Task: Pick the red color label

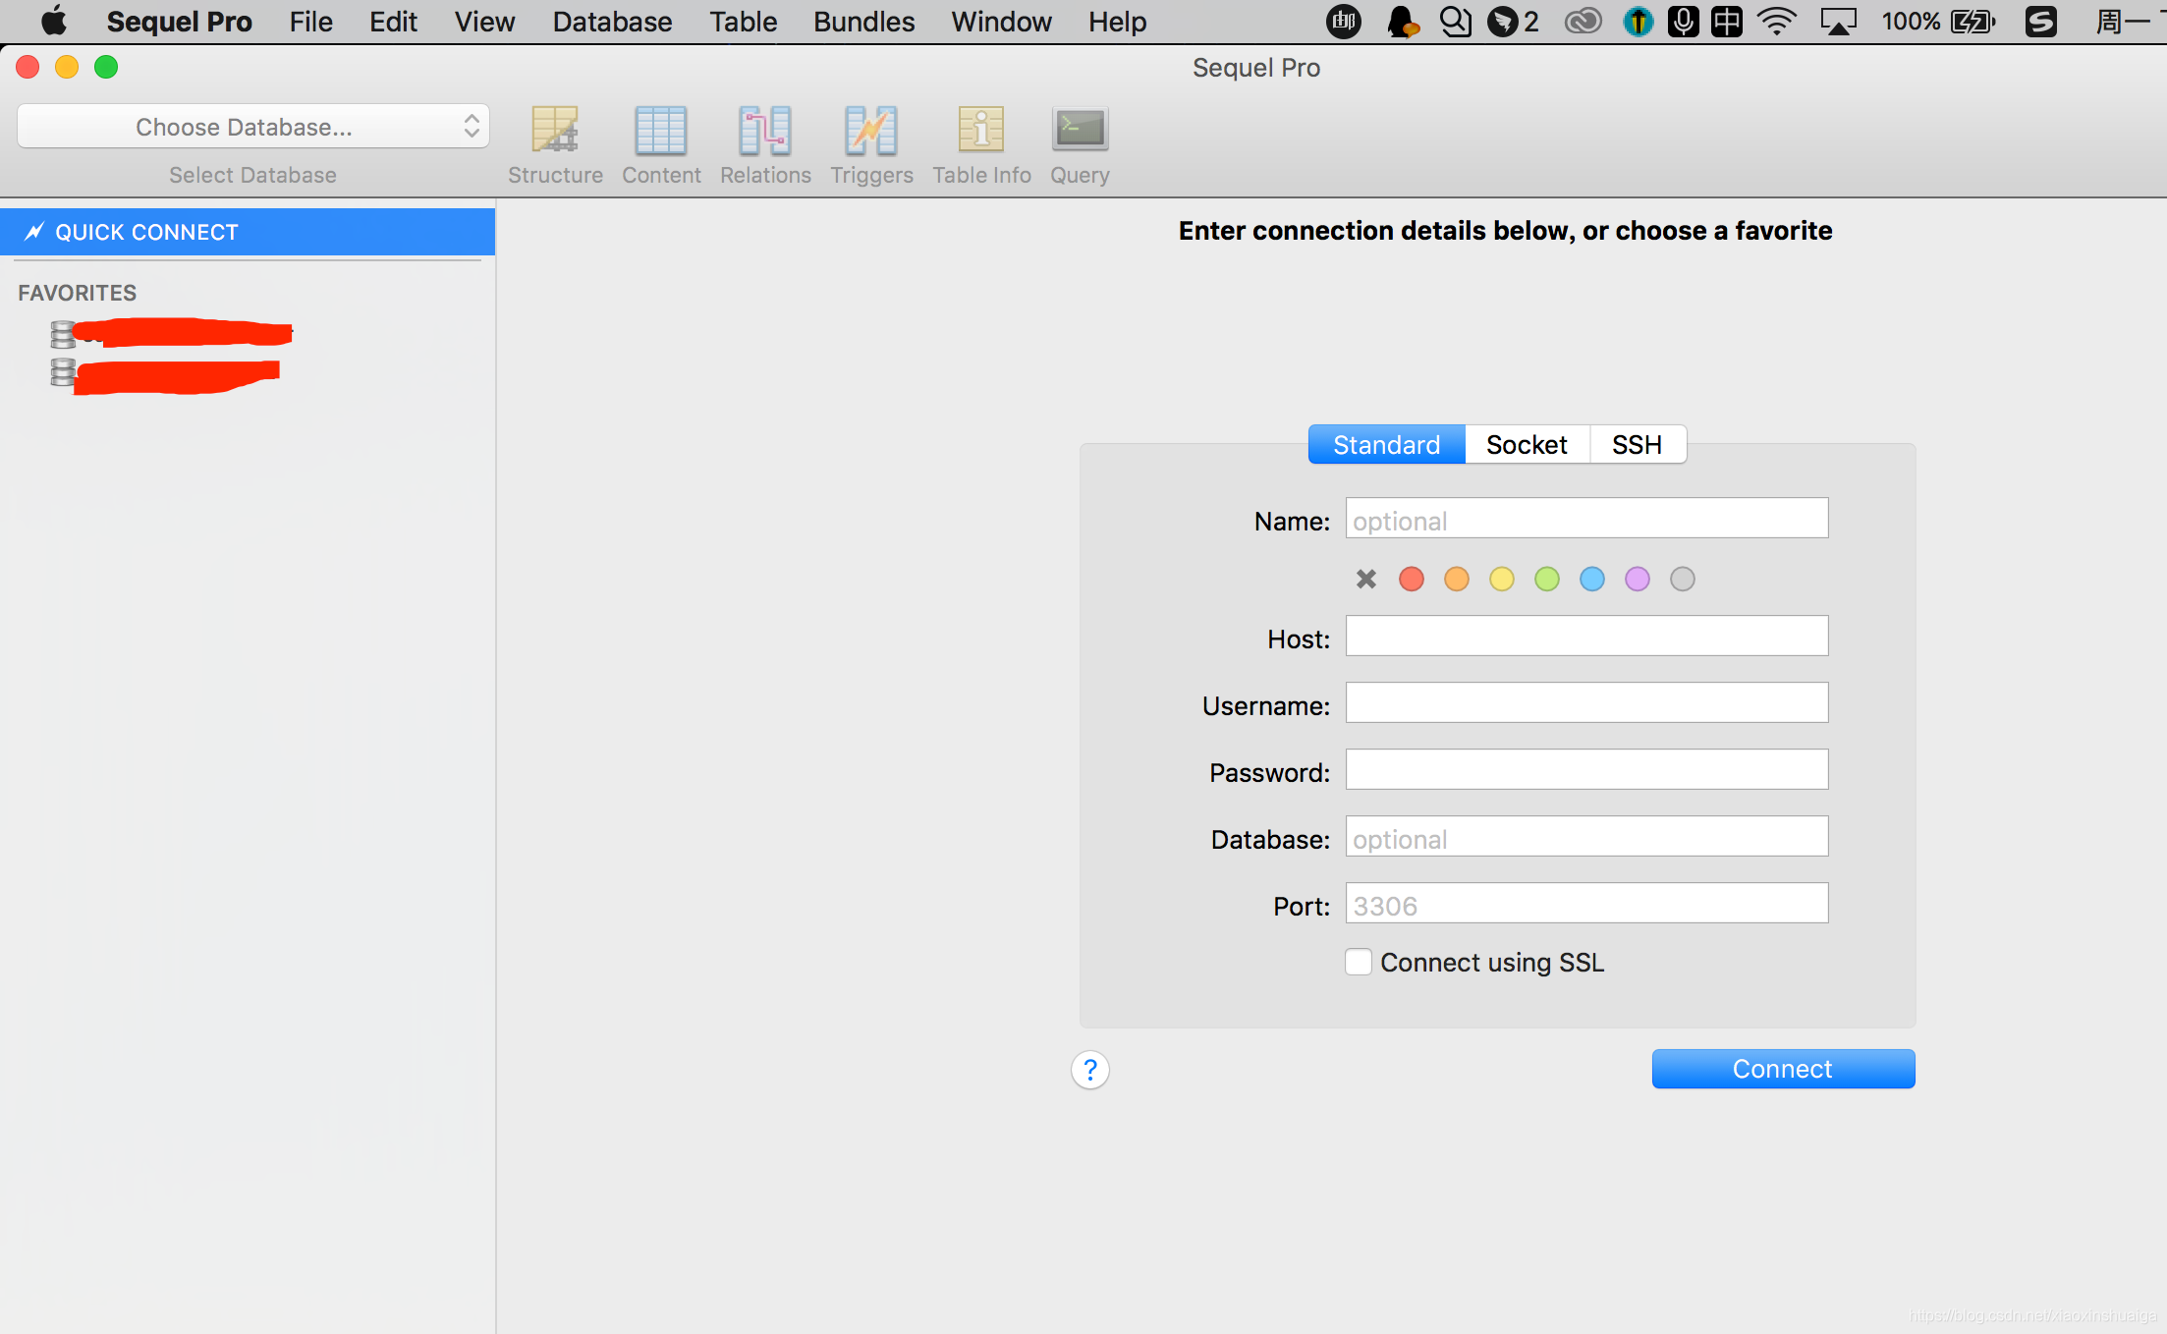Action: pos(1411,580)
